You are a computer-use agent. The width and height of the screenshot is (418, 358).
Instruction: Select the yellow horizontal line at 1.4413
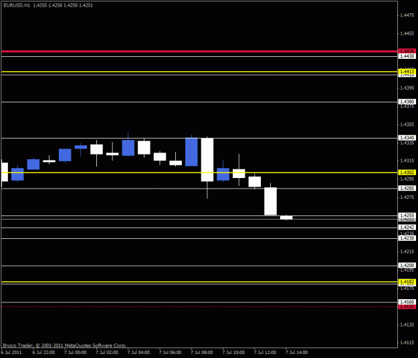pyautogui.click(x=199, y=72)
